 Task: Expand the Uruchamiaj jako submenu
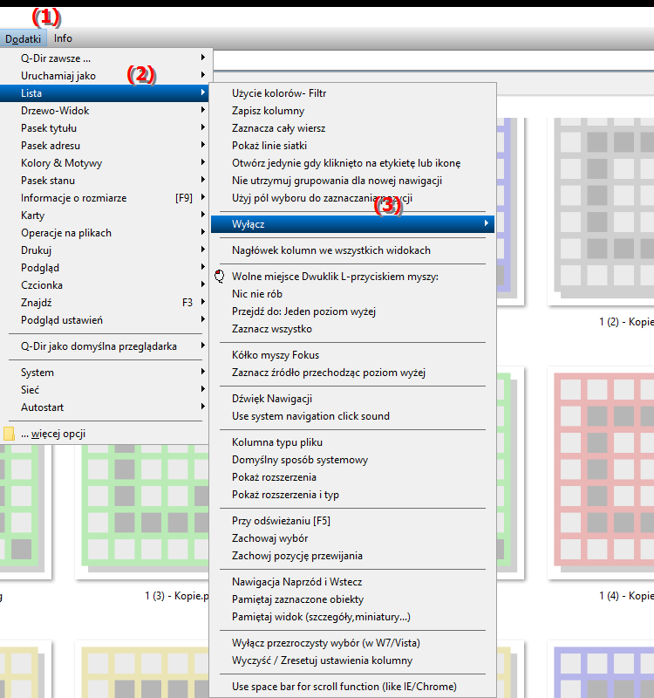click(106, 76)
